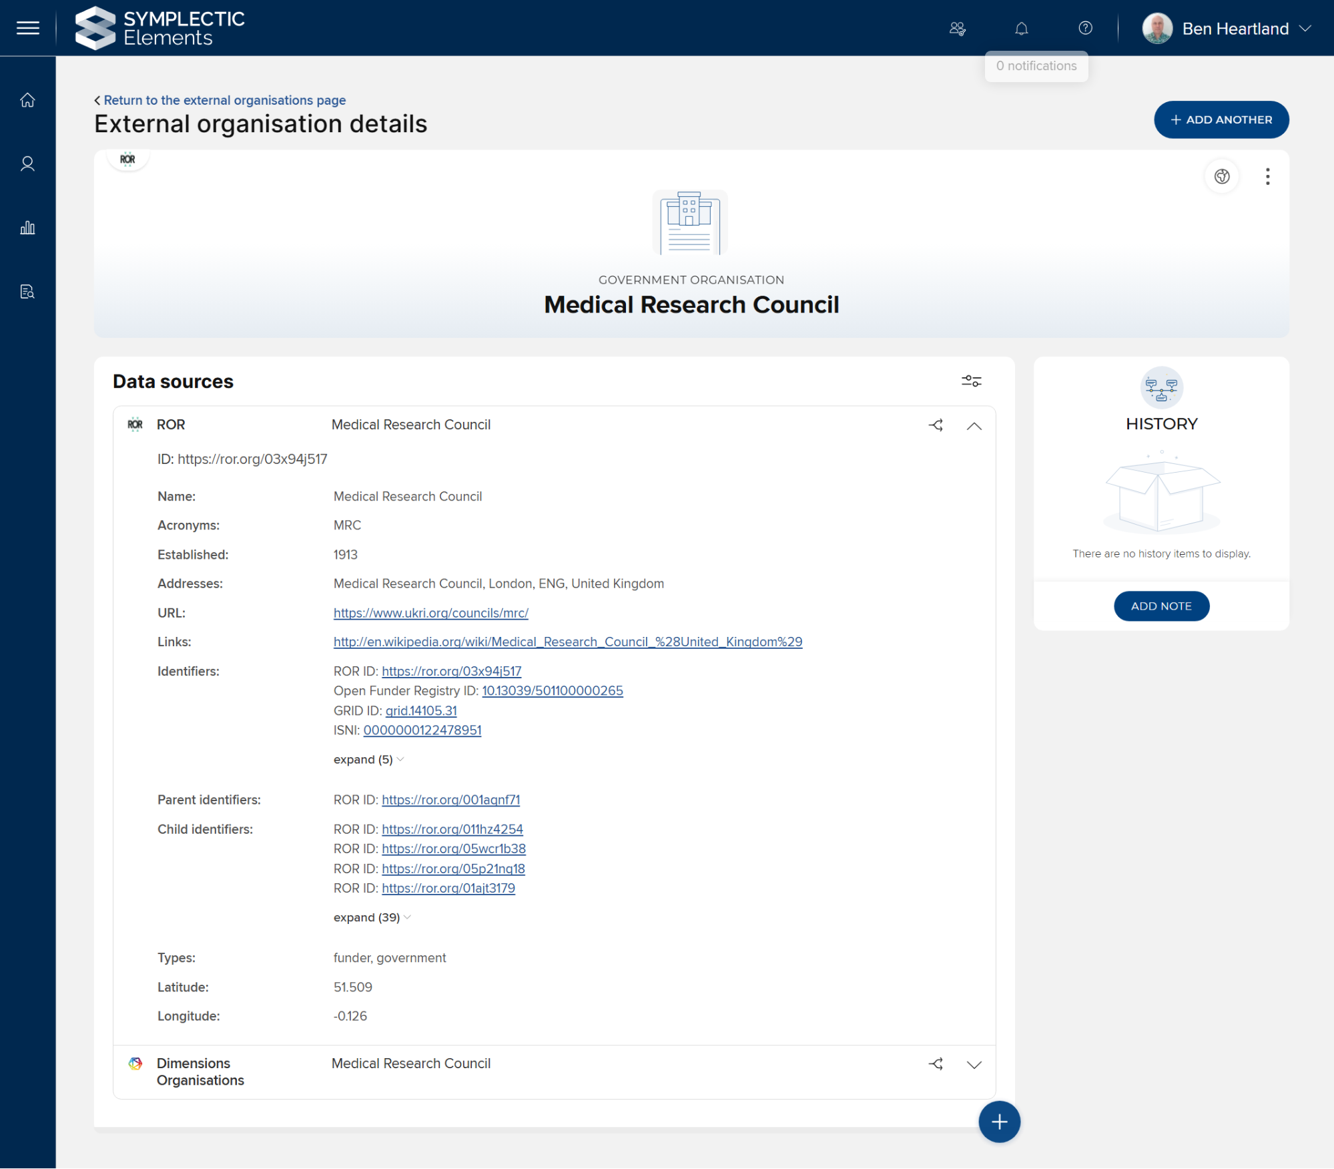Viewport: 1334px width, 1169px height.
Task: Go to Home via sidebar icon
Action: coord(27,100)
